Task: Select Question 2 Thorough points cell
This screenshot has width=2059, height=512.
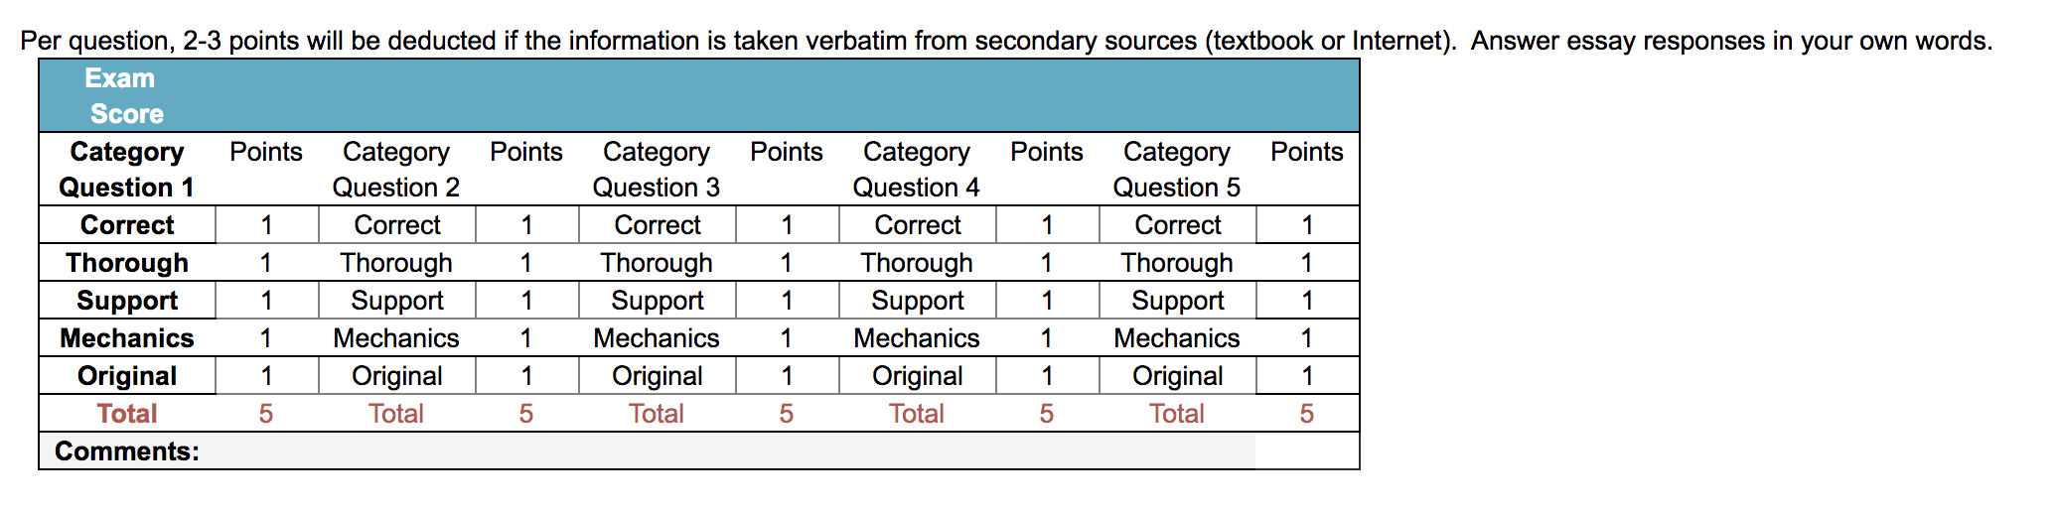Action: 526,263
